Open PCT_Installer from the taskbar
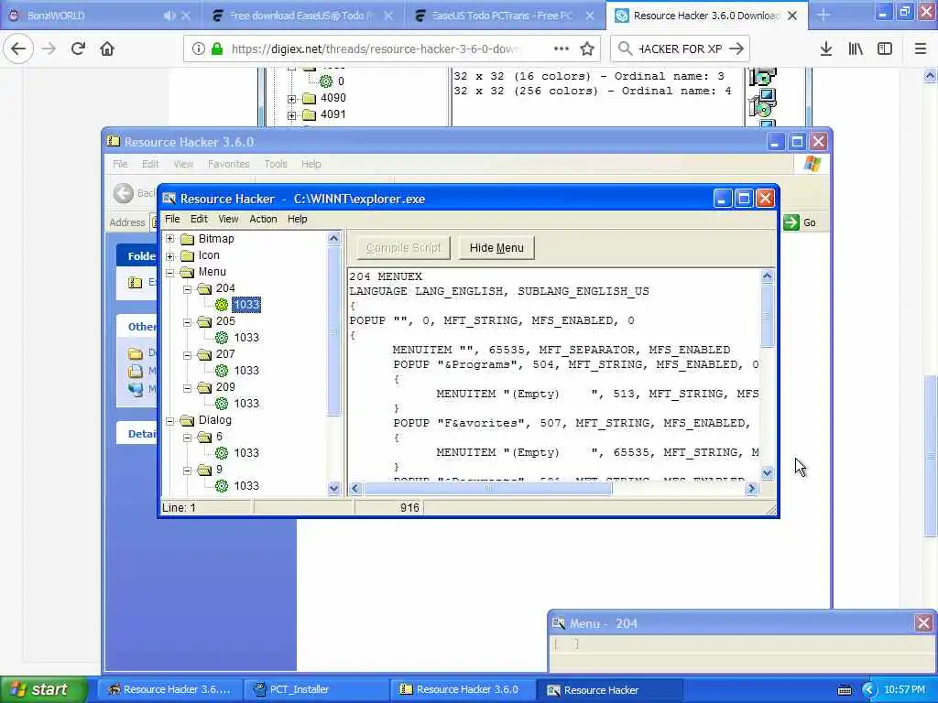Image resolution: width=938 pixels, height=703 pixels. 315,689
